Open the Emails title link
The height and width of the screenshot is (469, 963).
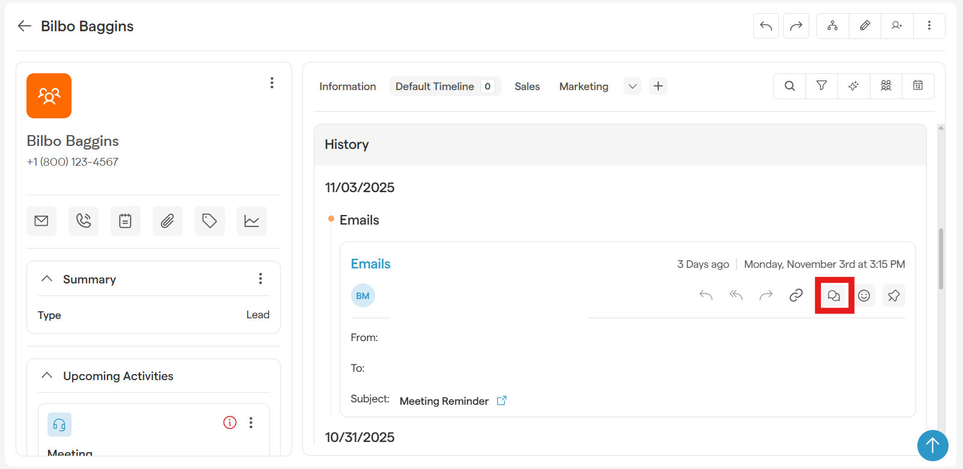click(370, 264)
